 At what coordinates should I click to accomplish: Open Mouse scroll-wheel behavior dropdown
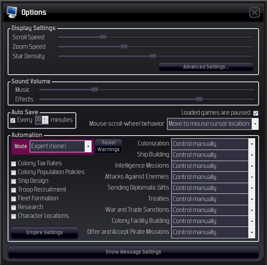pos(213,124)
